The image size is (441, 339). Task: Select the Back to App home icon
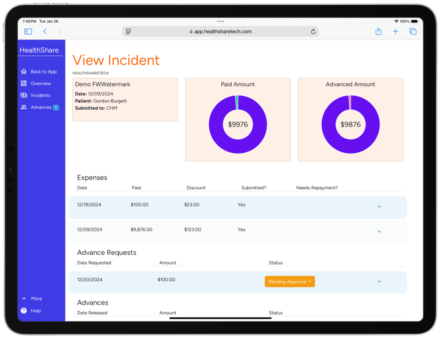[24, 71]
